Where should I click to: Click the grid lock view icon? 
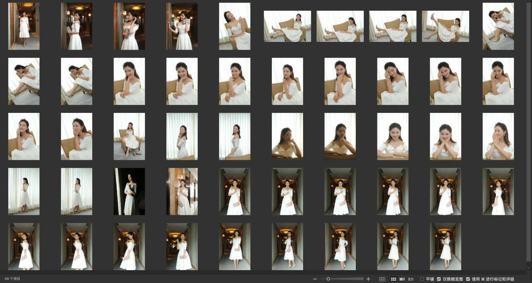(382, 279)
